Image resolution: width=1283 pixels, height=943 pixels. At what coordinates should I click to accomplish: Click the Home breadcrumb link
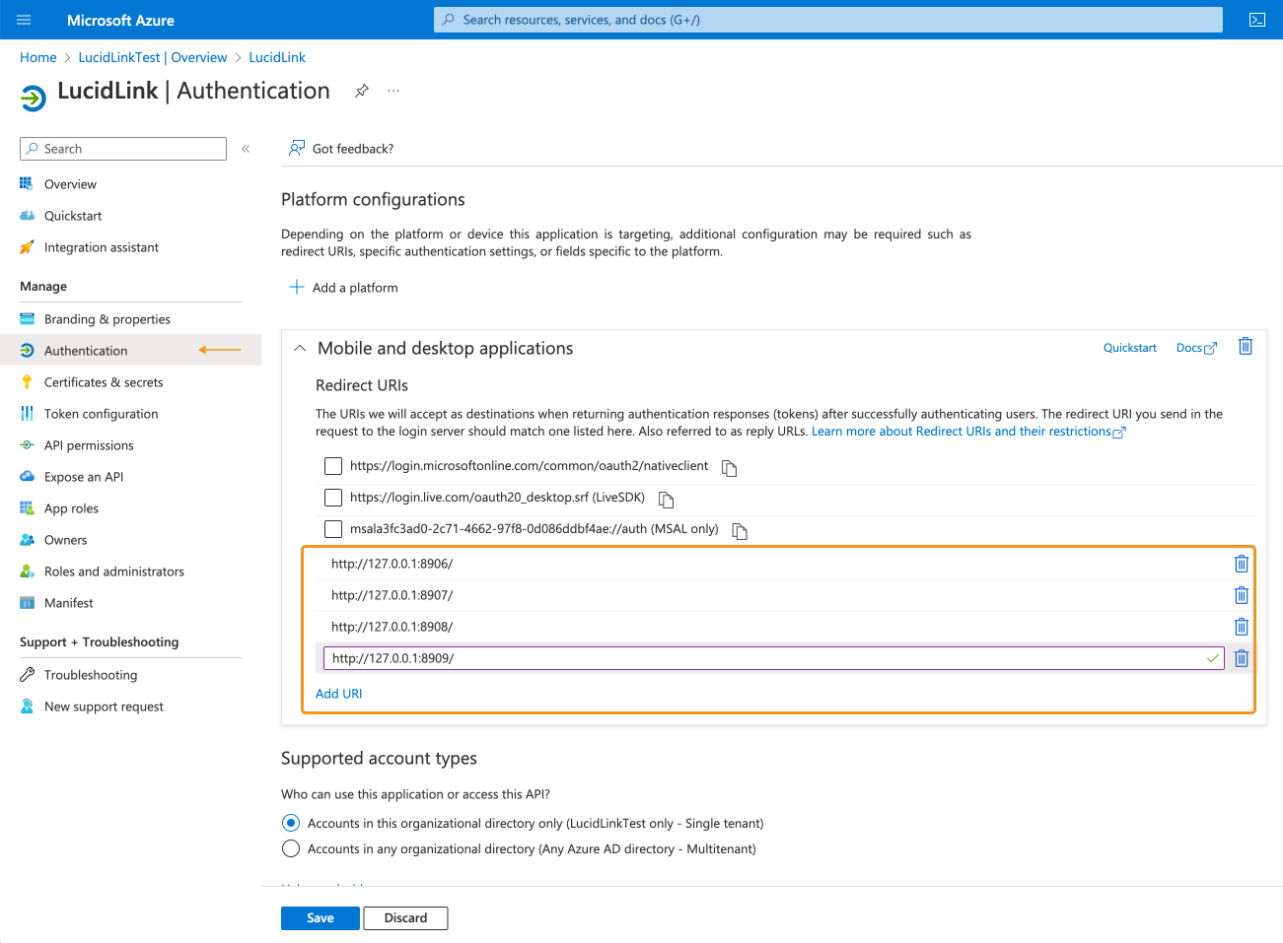(x=37, y=57)
